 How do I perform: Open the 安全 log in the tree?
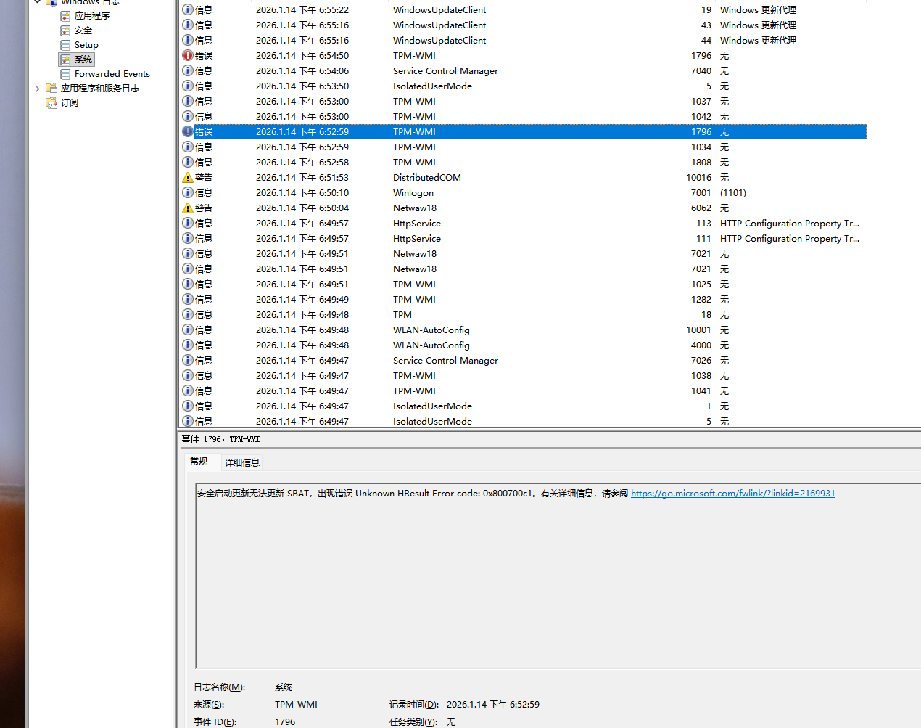pos(83,30)
